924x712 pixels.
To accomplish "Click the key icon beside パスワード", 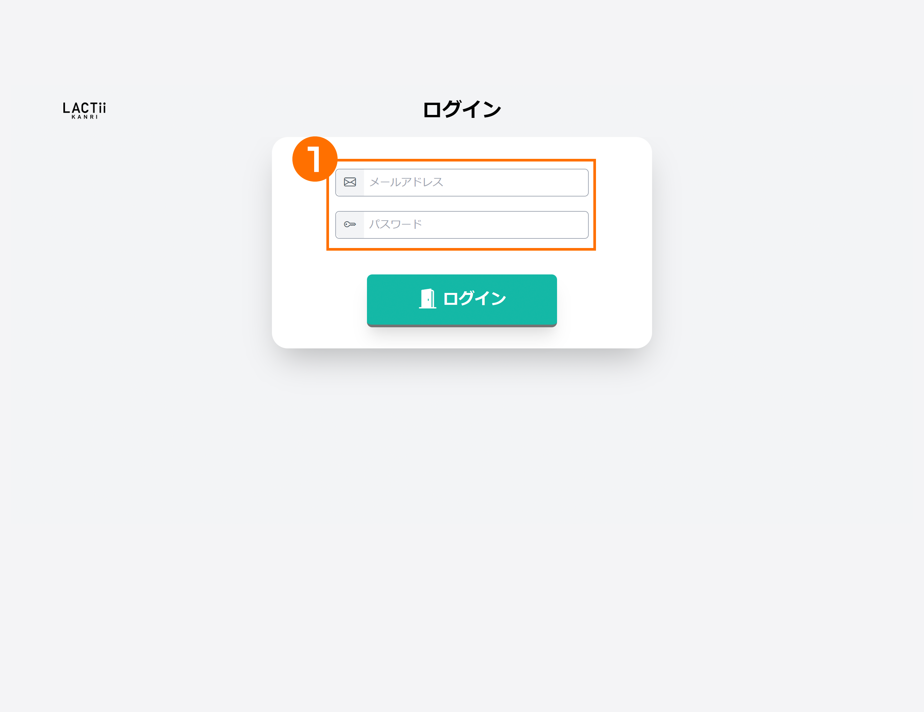I will [x=350, y=224].
